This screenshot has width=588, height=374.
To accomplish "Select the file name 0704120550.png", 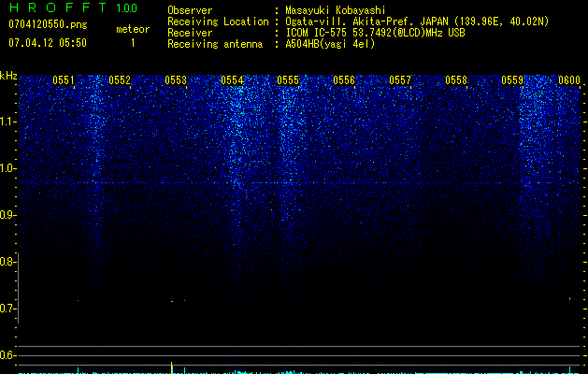I will click(x=48, y=24).
